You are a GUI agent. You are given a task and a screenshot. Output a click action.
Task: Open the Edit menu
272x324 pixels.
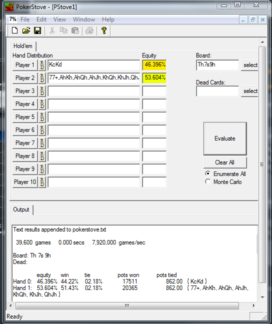41,19
